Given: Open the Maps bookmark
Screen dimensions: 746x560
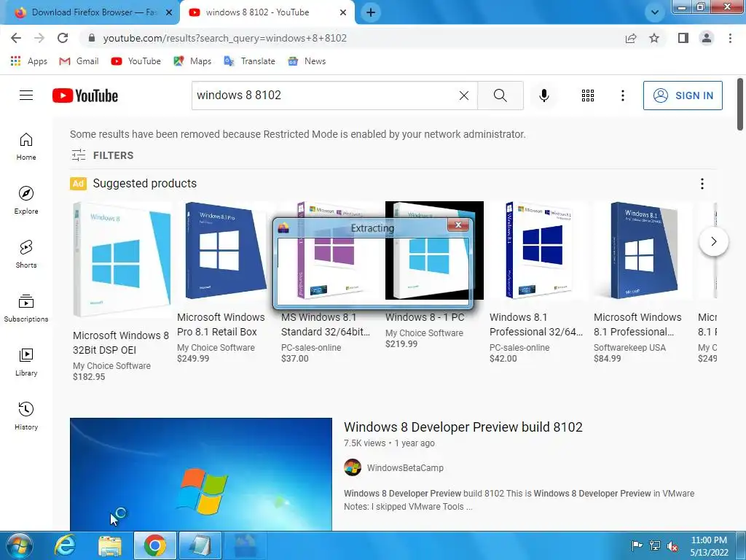Looking at the screenshot, I should [x=192, y=61].
